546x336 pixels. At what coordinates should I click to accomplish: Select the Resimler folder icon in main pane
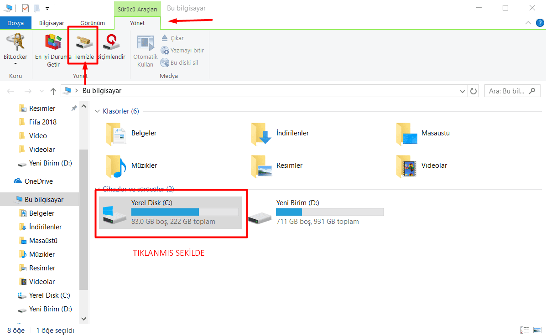pos(261,166)
